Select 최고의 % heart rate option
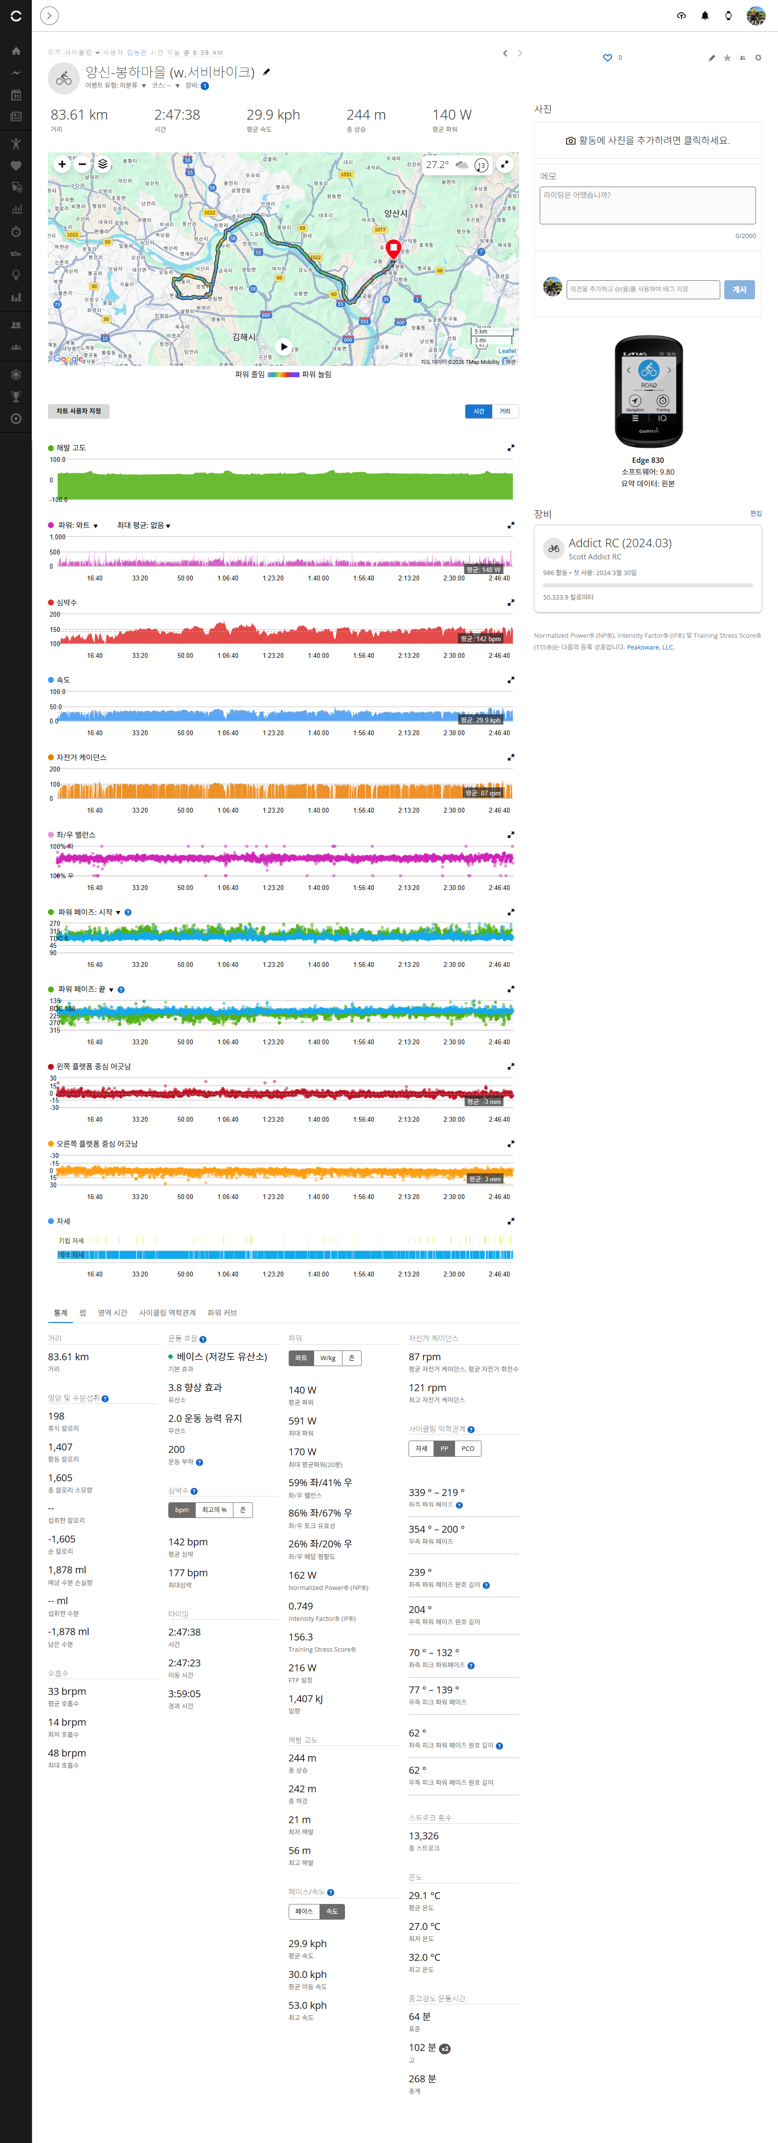The height and width of the screenshot is (2143, 778). (x=214, y=1510)
